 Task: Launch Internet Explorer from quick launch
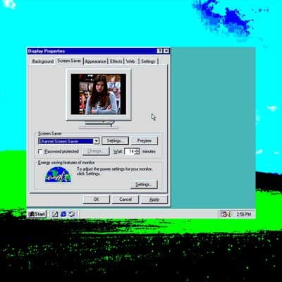(x=63, y=214)
